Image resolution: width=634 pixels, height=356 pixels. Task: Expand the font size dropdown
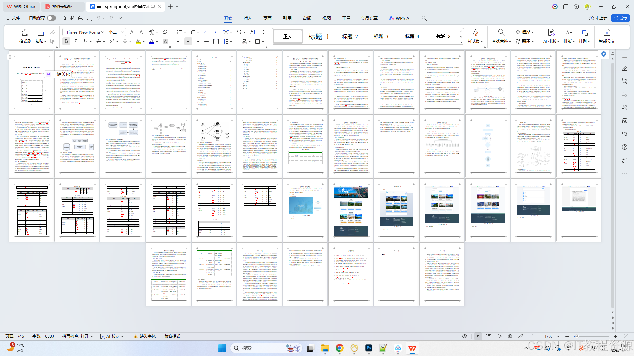123,32
